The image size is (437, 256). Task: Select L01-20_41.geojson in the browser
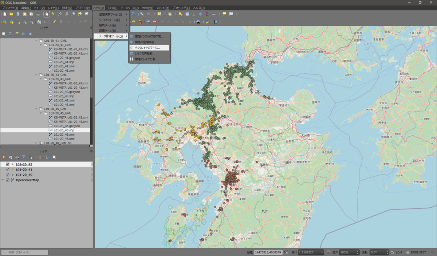(x=67, y=57)
